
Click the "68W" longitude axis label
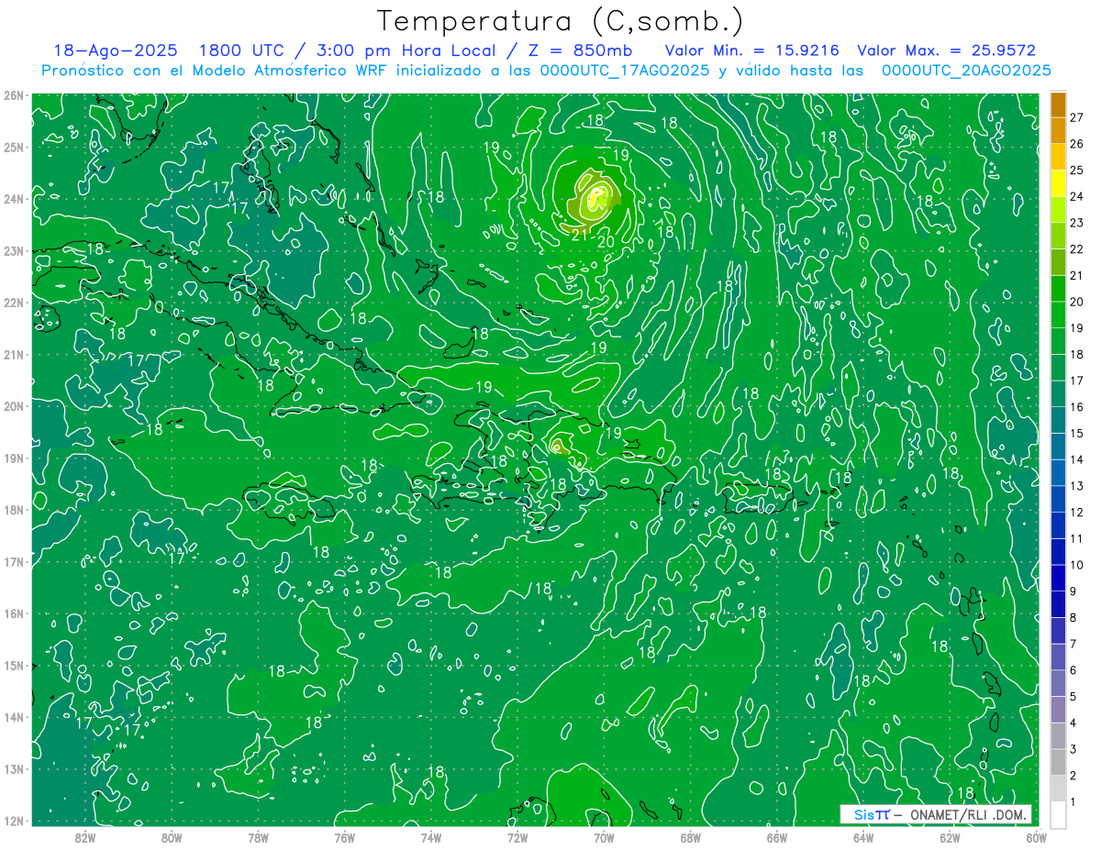691,836
